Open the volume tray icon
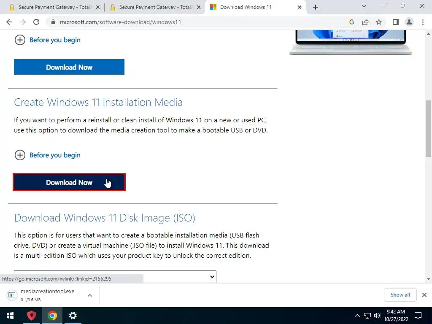The width and height of the screenshot is (432, 324). coord(377,316)
